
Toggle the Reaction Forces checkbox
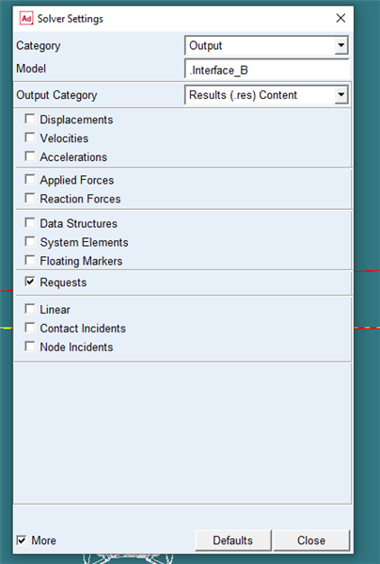click(x=30, y=198)
